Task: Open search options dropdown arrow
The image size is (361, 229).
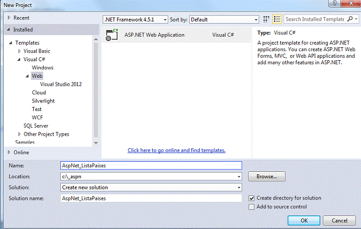Action: point(356,19)
